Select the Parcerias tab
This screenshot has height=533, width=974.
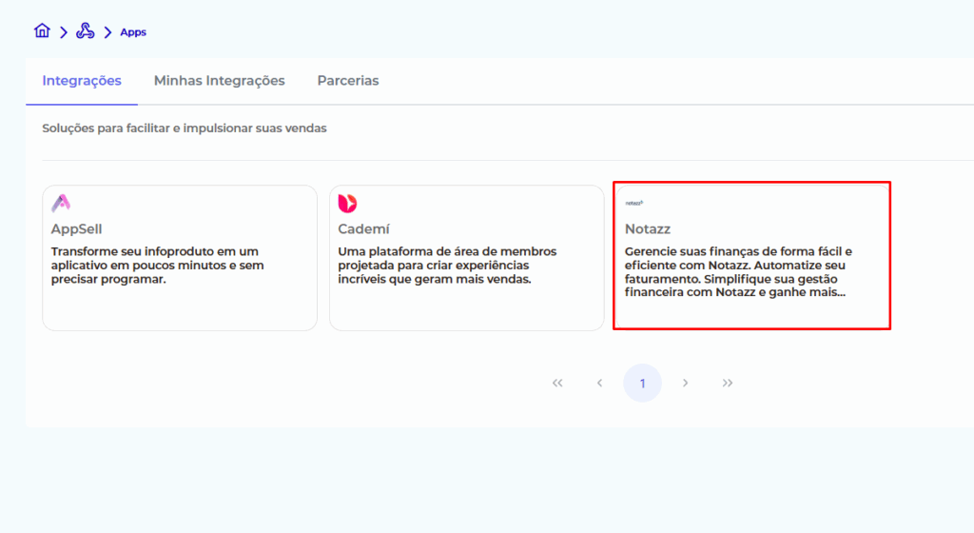tap(348, 81)
